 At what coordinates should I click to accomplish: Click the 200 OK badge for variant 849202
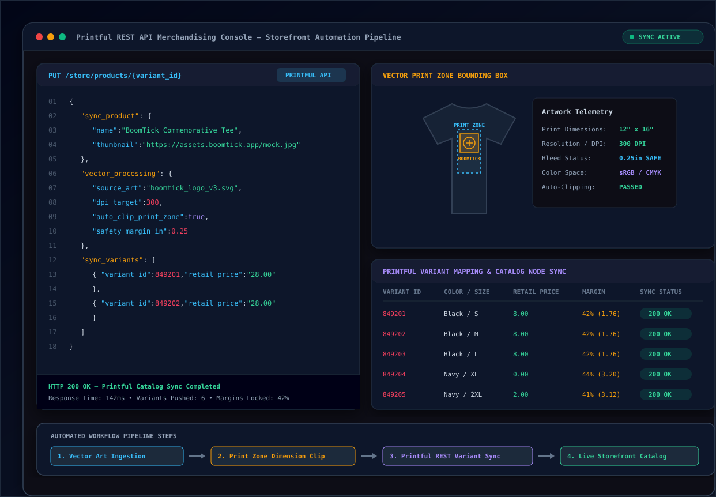pyautogui.click(x=666, y=334)
